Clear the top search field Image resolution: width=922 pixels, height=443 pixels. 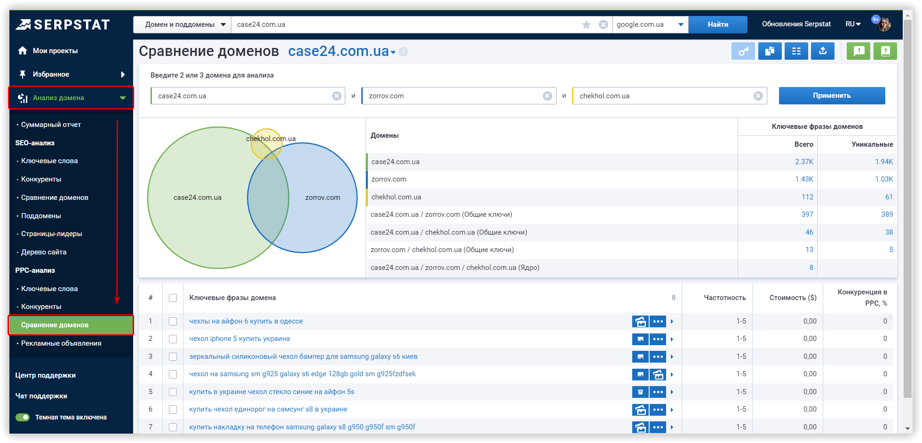tap(603, 24)
